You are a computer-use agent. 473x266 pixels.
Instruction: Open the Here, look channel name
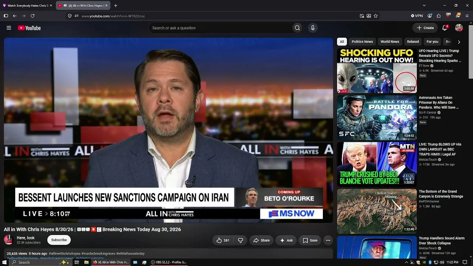pos(25,238)
